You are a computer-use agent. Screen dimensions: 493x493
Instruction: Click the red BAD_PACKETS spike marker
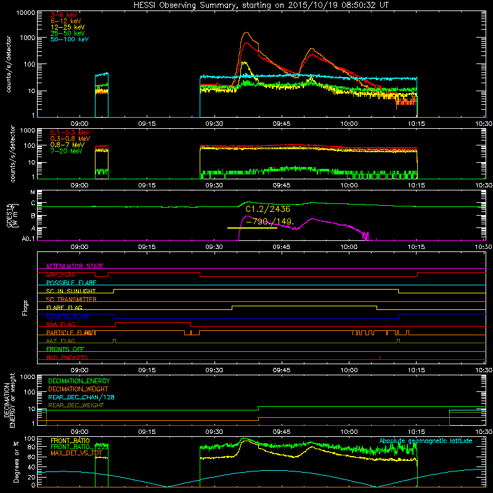(x=380, y=357)
